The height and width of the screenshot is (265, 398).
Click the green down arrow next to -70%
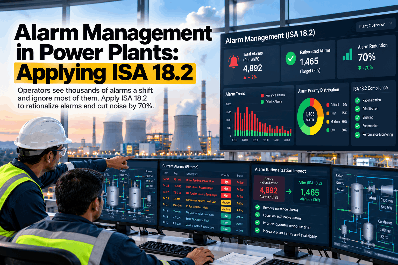tap(360, 68)
